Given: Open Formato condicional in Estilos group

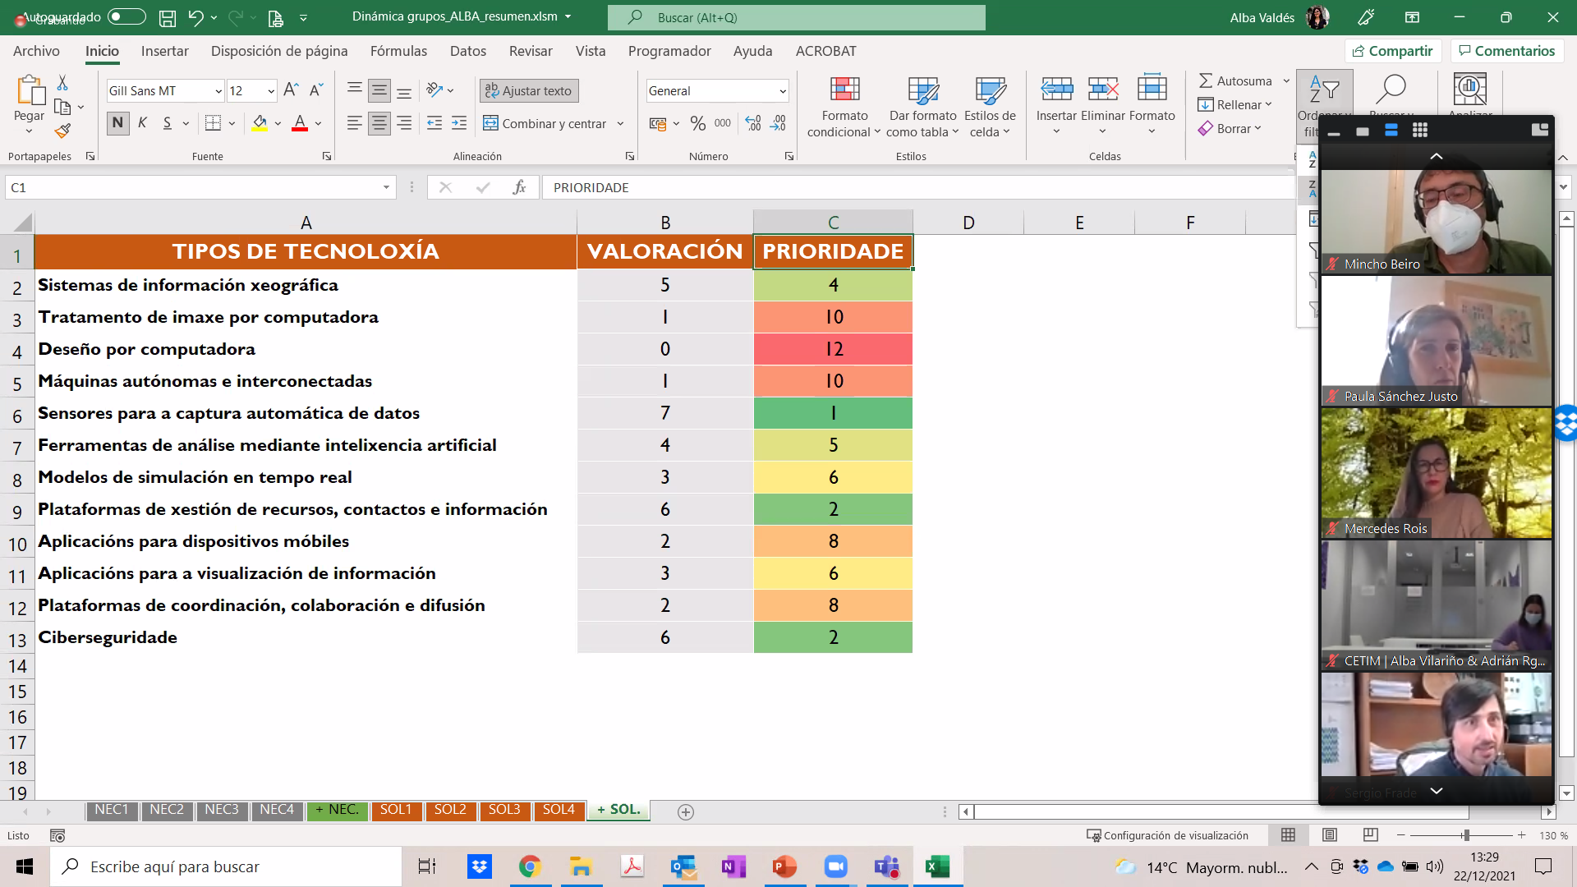Looking at the screenshot, I should [x=844, y=107].
